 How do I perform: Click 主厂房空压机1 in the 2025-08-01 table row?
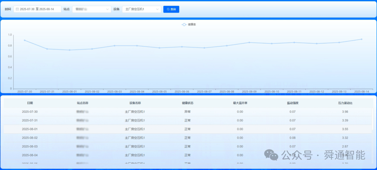click(135, 129)
